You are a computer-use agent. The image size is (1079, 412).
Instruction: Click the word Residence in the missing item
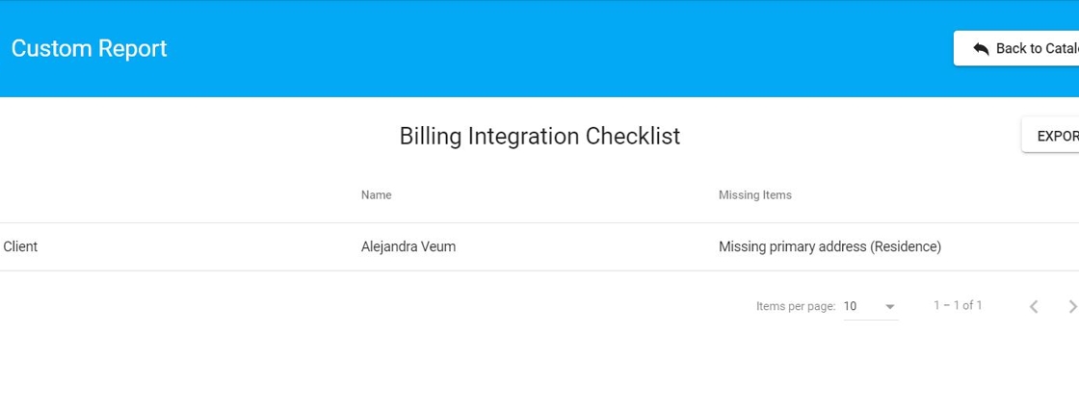click(904, 246)
